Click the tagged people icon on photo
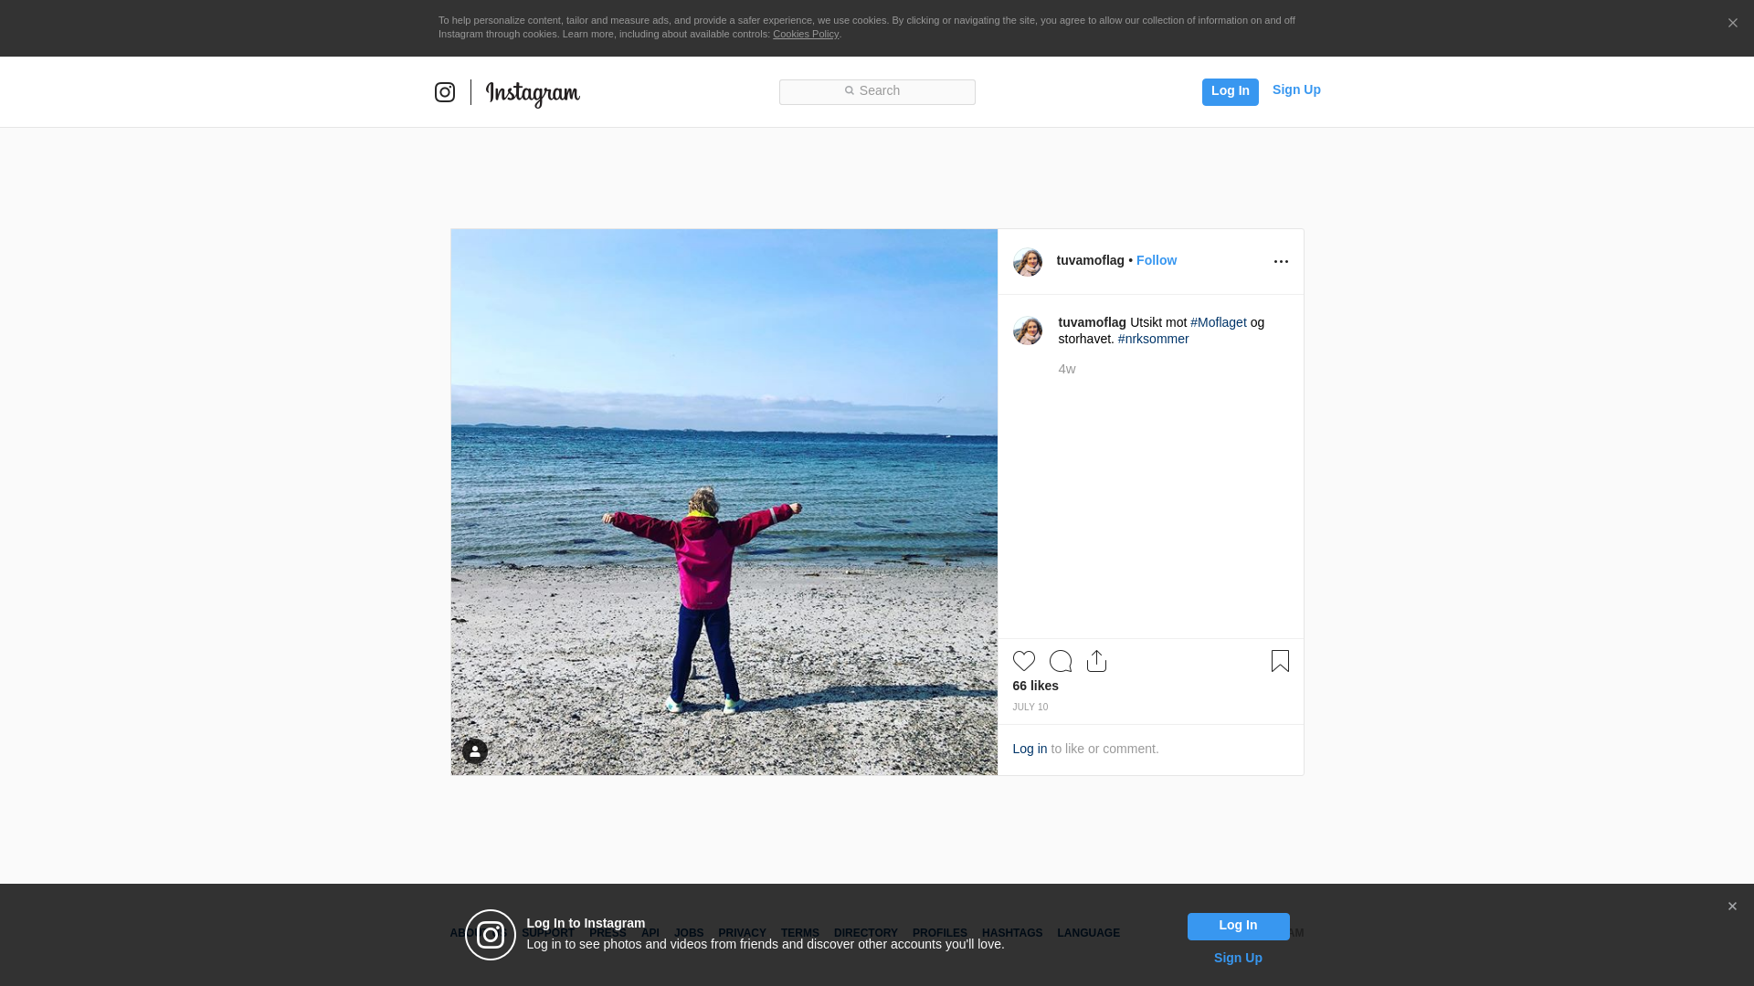 tap(475, 751)
